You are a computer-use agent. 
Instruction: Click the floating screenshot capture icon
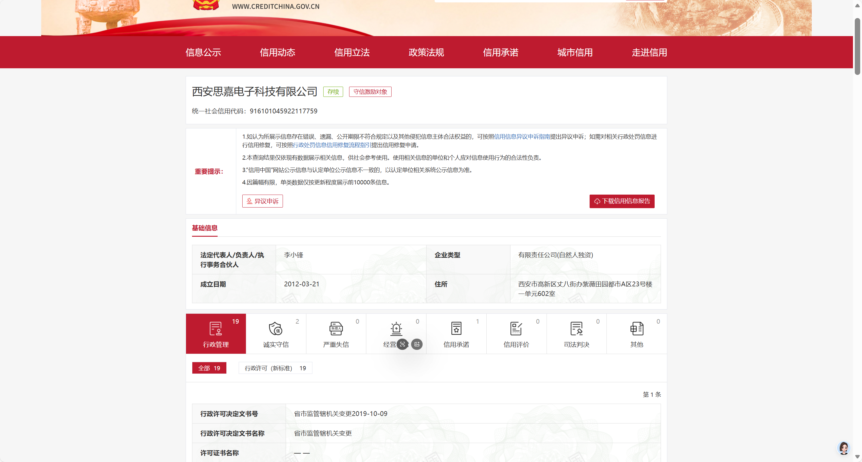402,344
